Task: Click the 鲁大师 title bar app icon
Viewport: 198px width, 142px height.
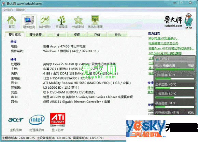Action: tap(3, 3)
